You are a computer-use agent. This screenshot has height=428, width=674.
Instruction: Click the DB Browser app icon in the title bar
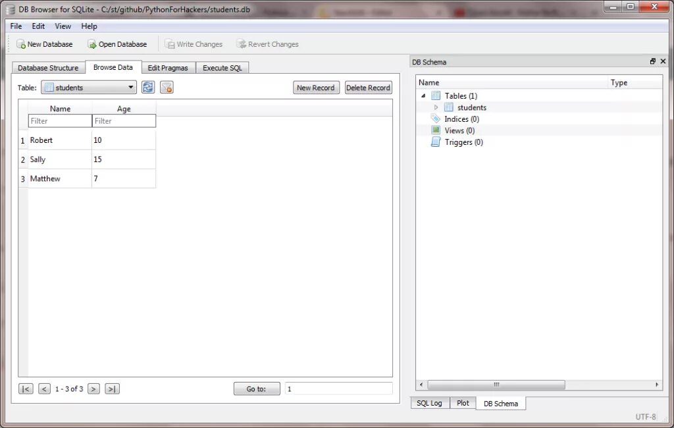click(10, 9)
